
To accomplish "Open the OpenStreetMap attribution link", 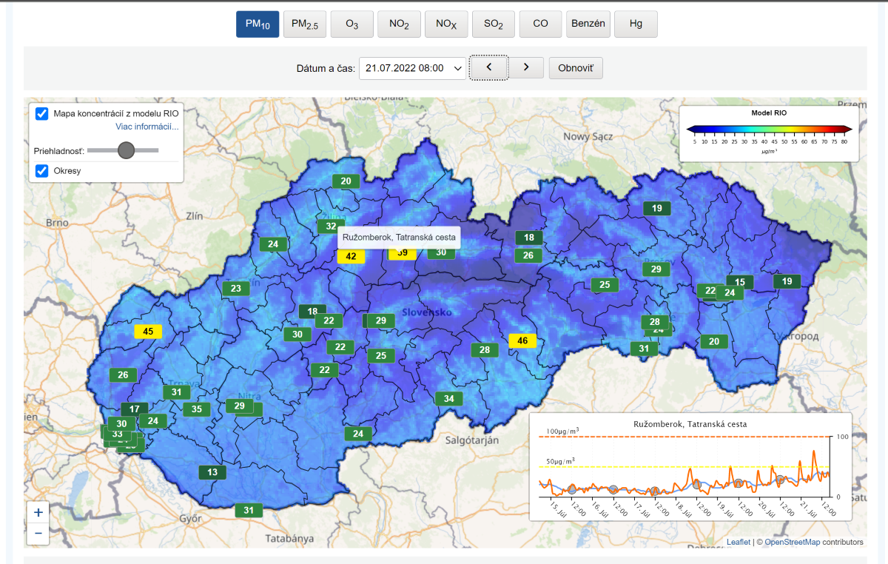I will (x=792, y=542).
